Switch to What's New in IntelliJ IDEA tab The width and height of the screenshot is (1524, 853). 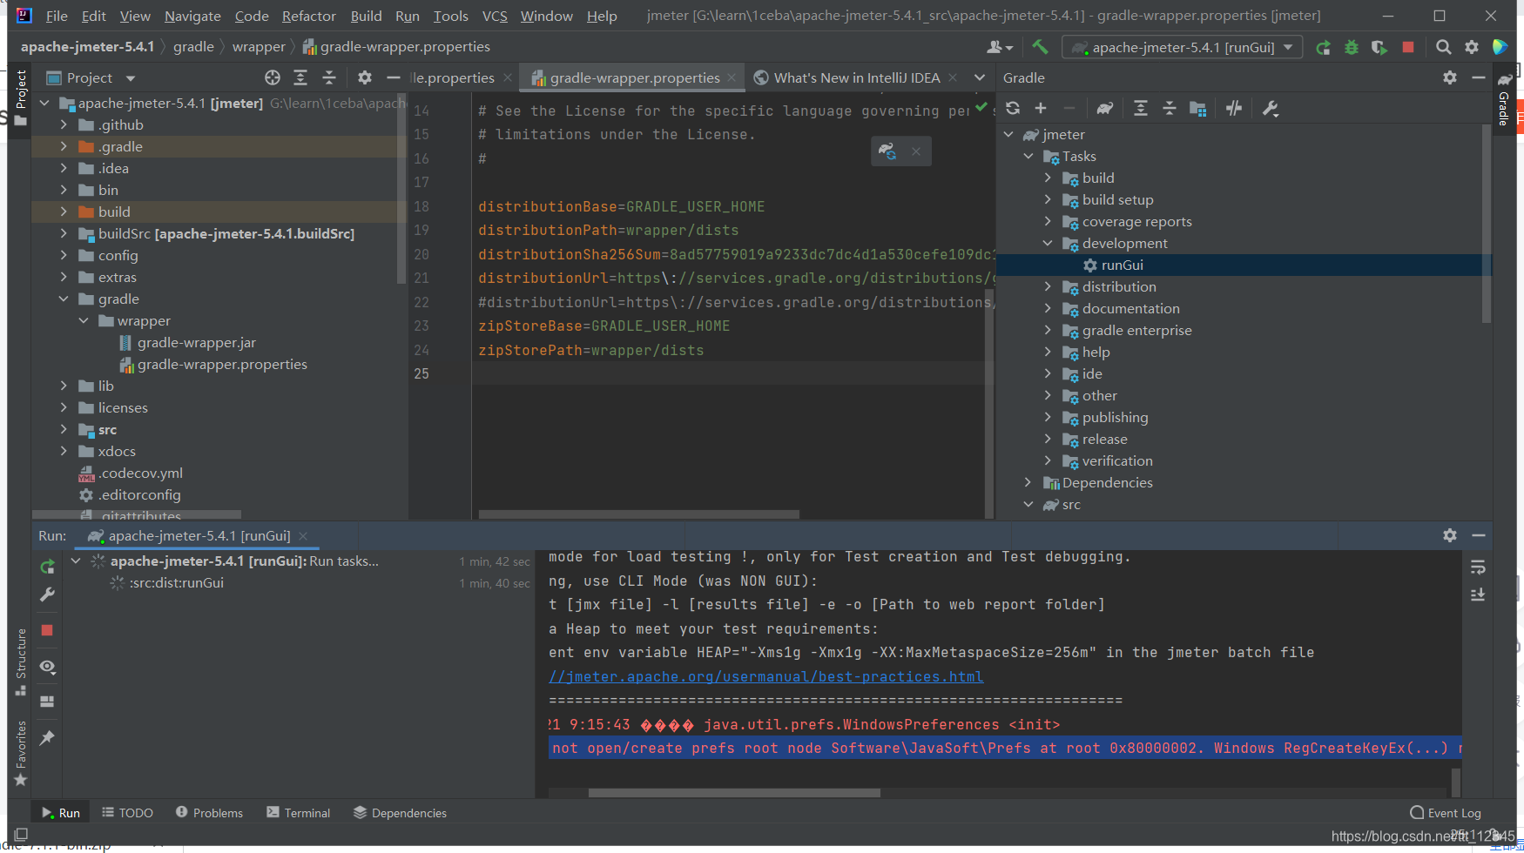[x=856, y=77]
